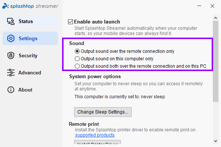
Task: Click the Settings gear icon
Action: coord(11,38)
